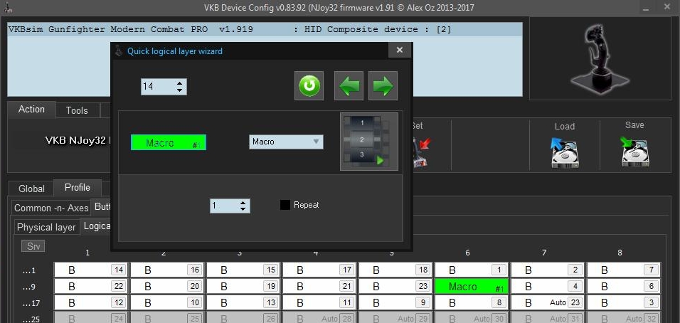This screenshot has height=323, width=680.
Task: Select the grid cell B 16
Action: [x=167, y=270]
